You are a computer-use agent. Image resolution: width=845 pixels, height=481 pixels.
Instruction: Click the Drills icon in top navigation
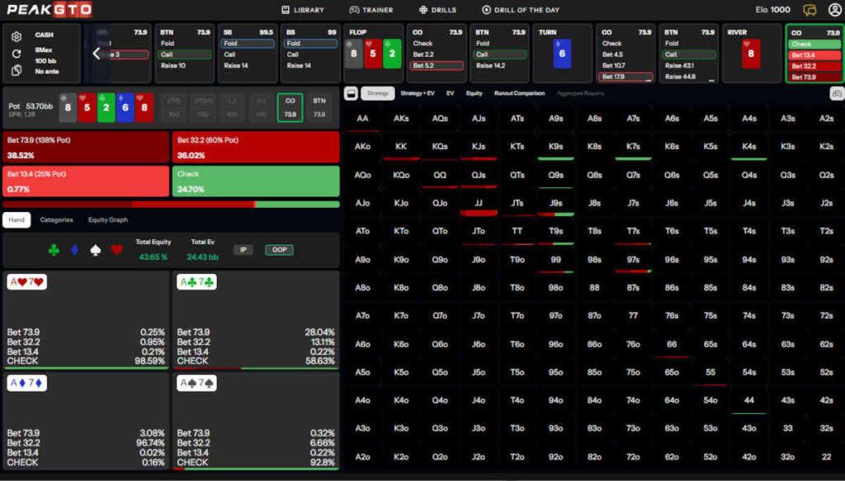[x=423, y=10]
